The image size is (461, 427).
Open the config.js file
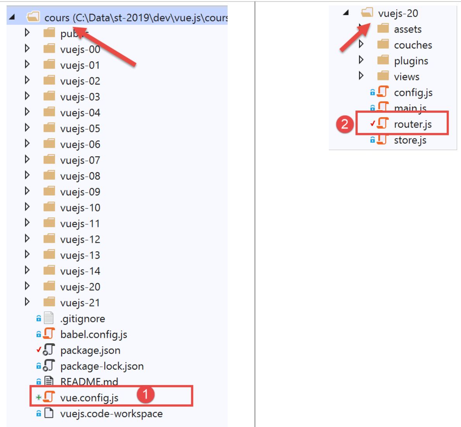(413, 92)
